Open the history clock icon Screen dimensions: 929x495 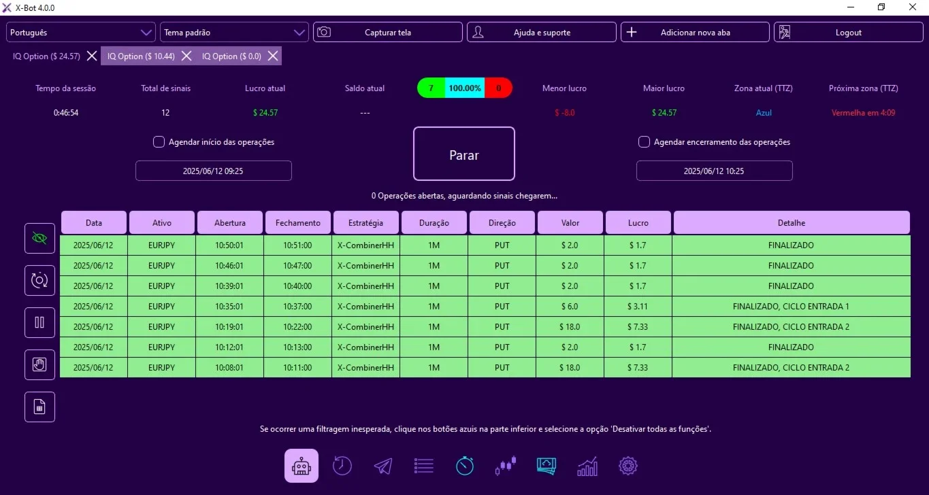(x=342, y=466)
